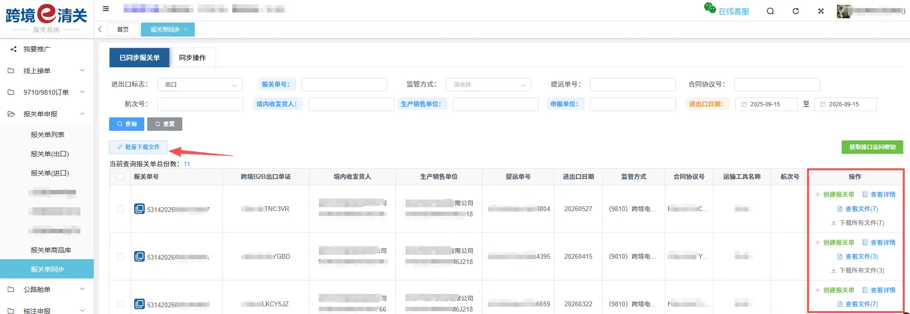Click the blue 查询 button
This screenshot has height=314, width=910.
[126, 124]
